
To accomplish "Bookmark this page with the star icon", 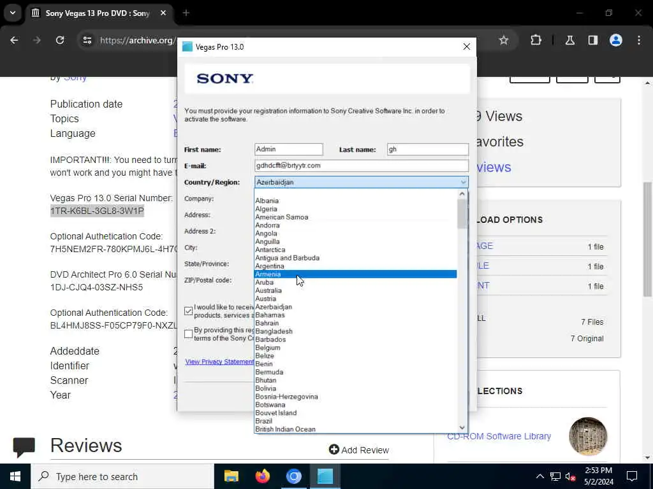I will 504,40.
